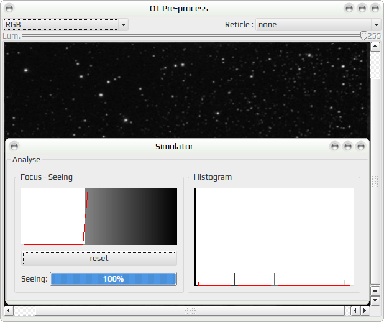
Task: Open the RGB channel combo box
Action: pyautogui.click(x=66, y=24)
